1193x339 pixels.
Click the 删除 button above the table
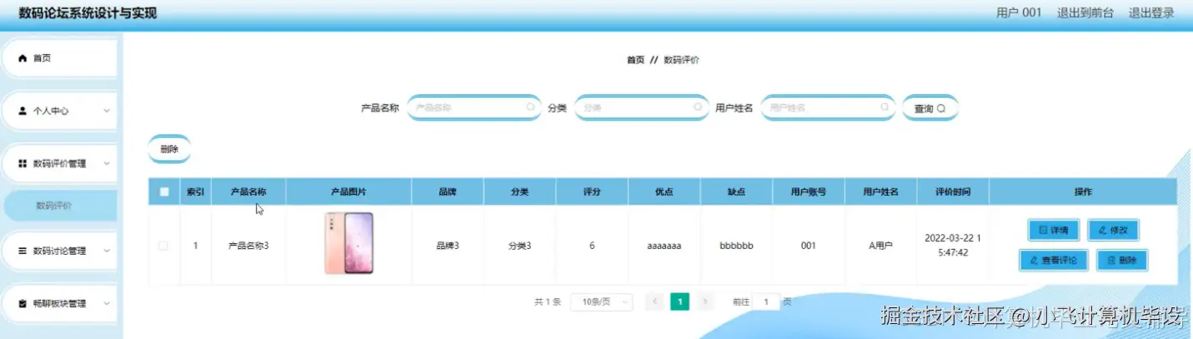(169, 149)
